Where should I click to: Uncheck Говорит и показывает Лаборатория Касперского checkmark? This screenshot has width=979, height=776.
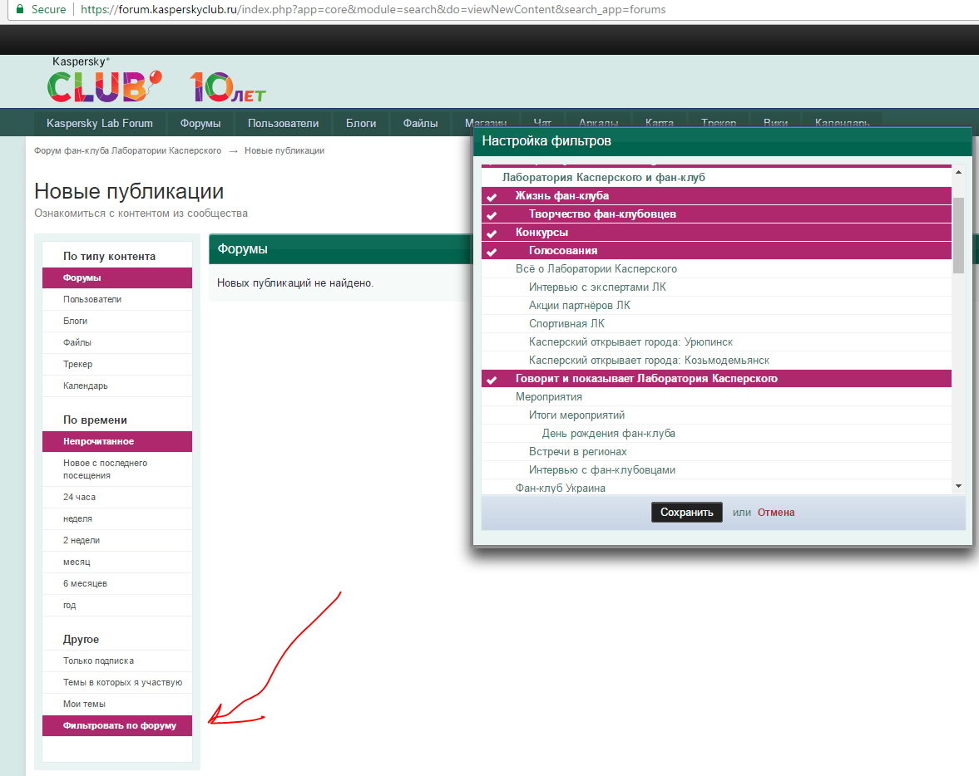click(492, 379)
